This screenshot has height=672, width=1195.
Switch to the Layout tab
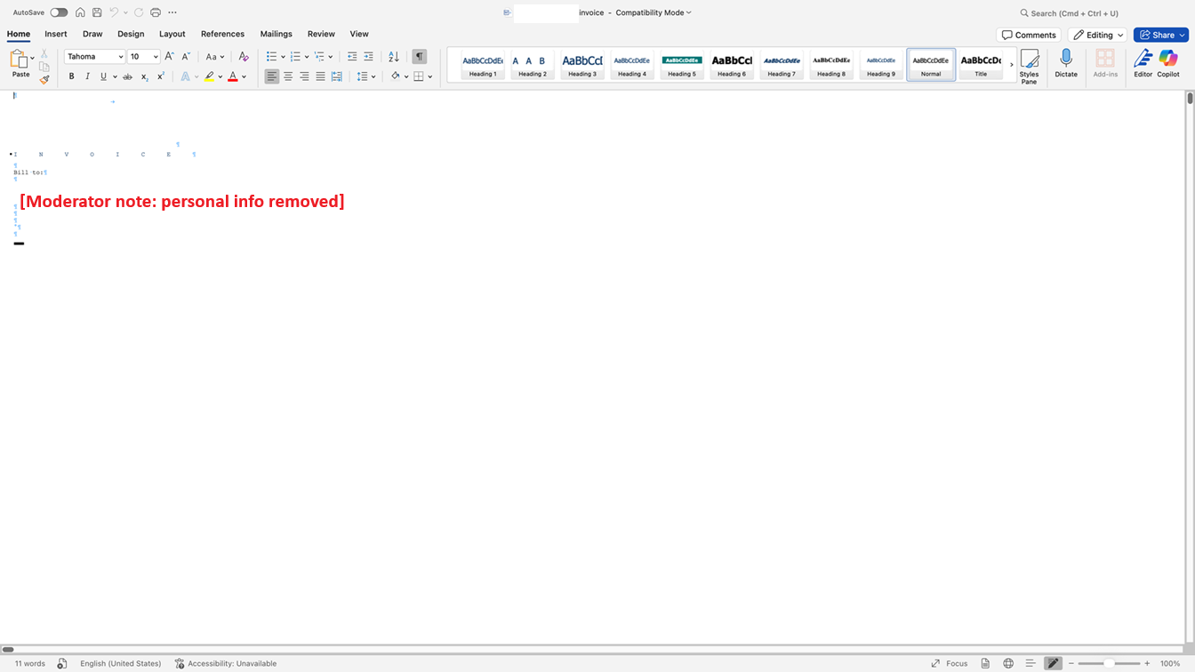[x=172, y=34]
